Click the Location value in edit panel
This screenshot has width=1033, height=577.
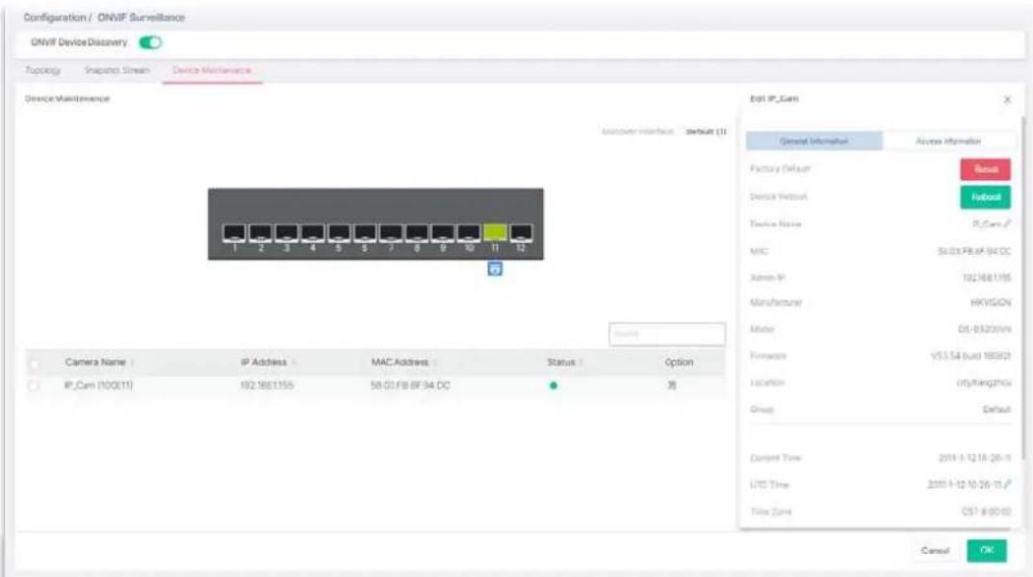pyautogui.click(x=984, y=382)
